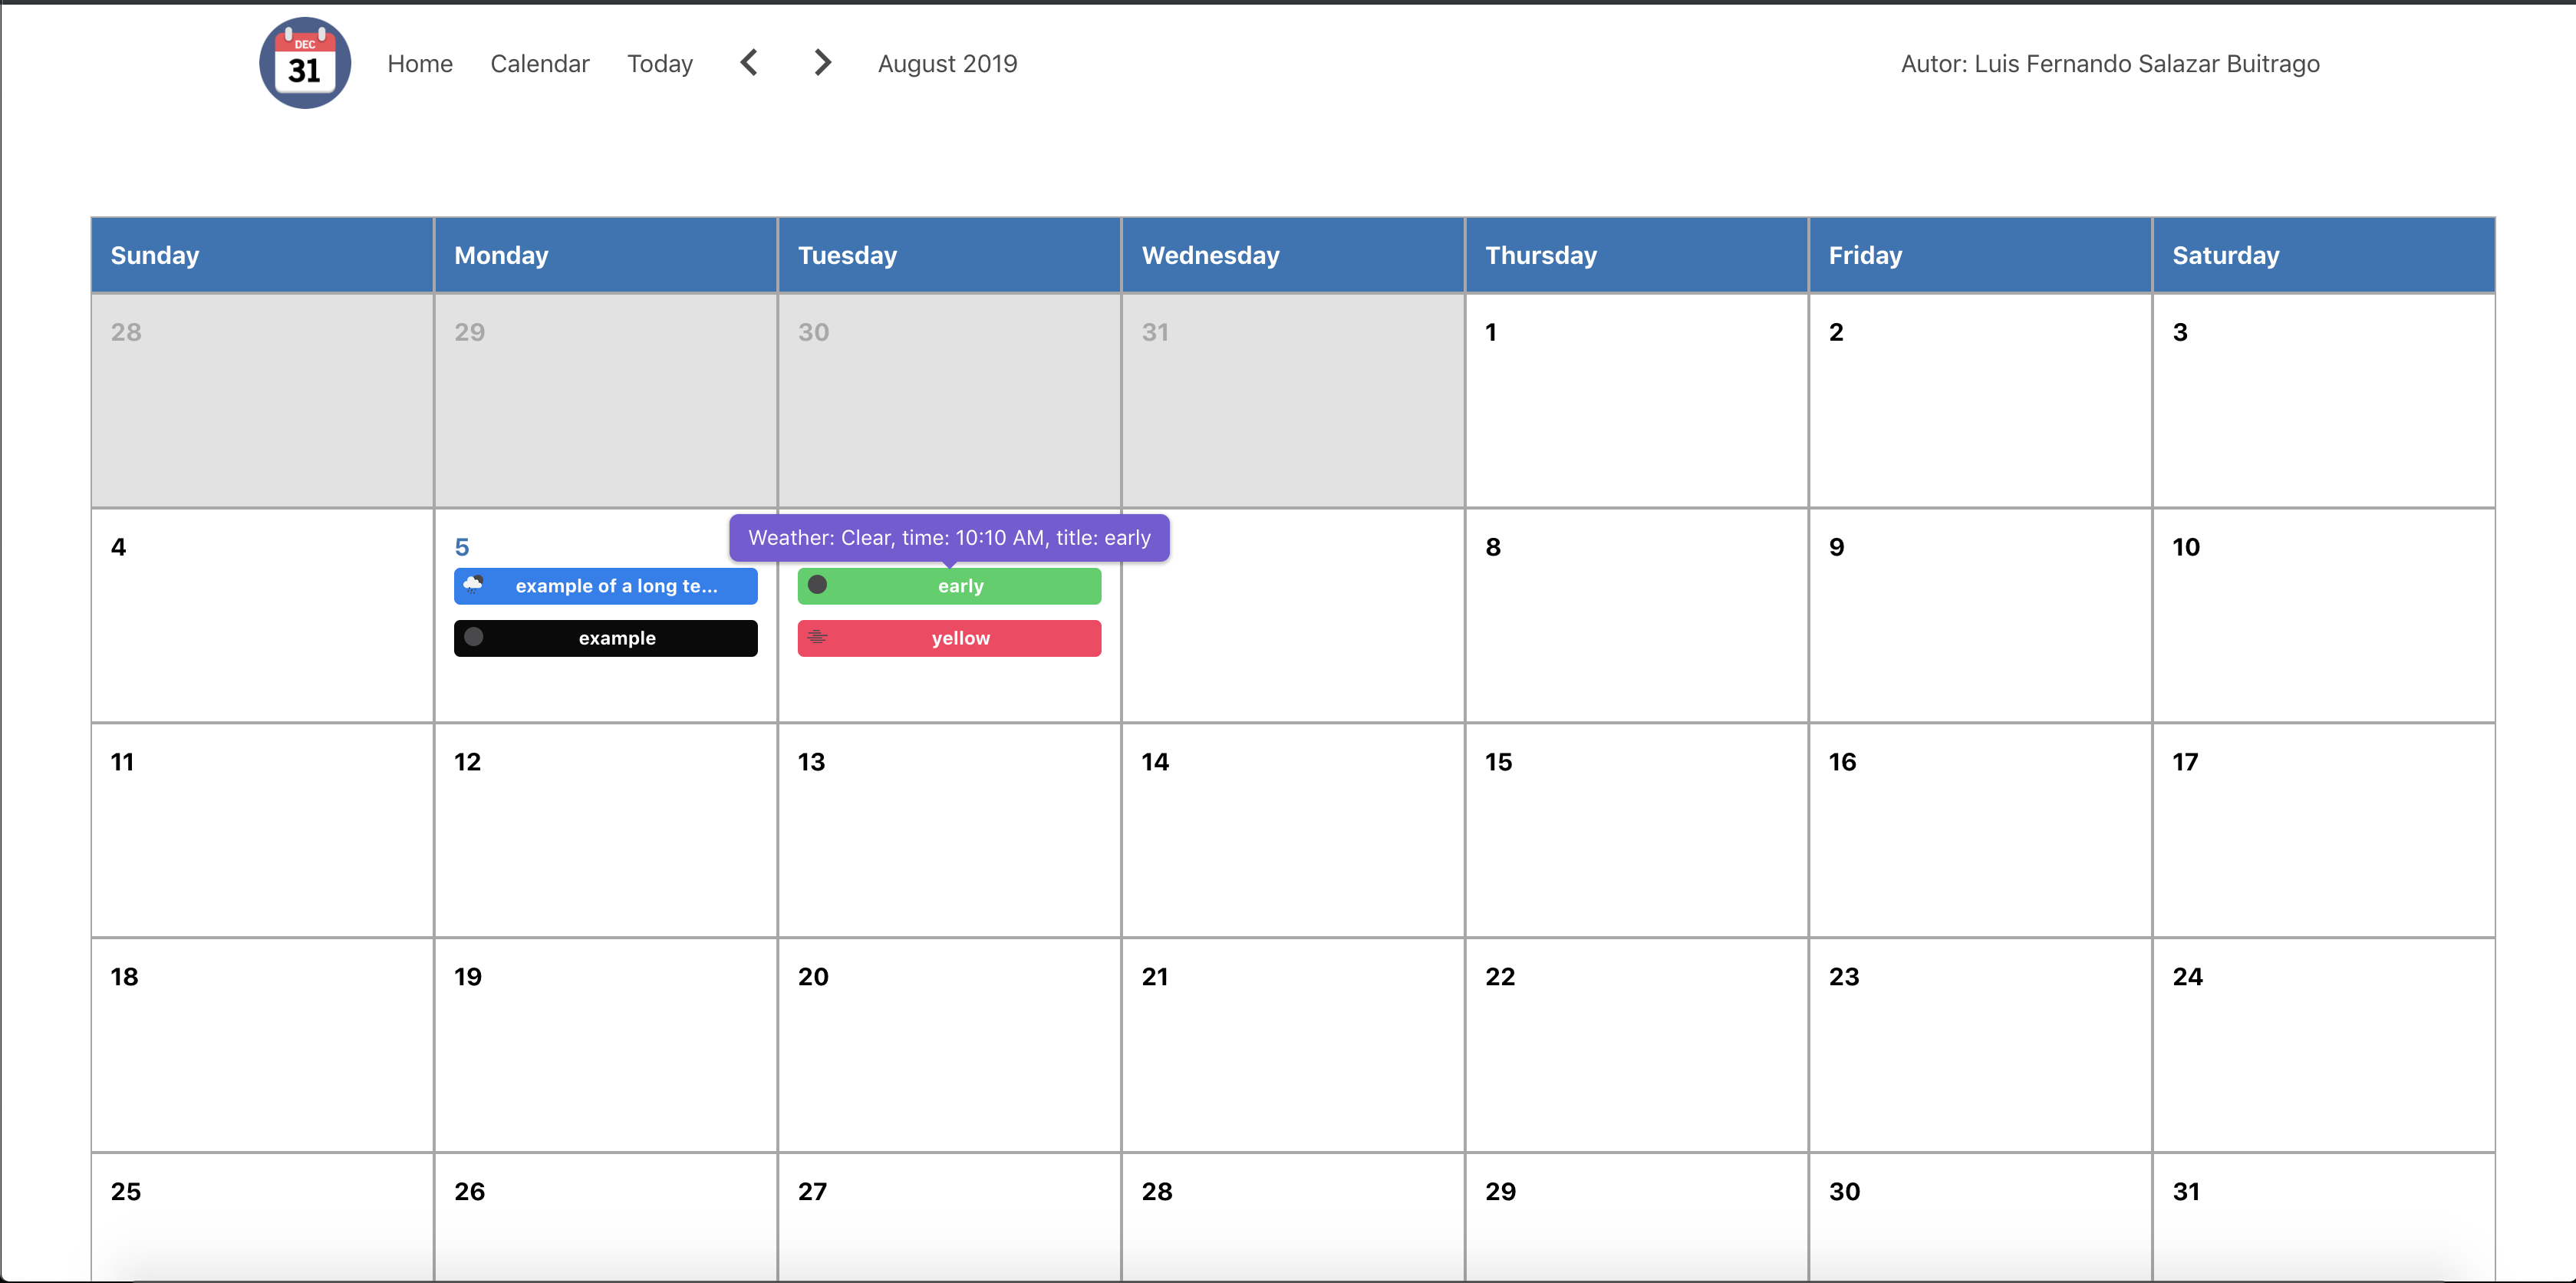Image resolution: width=2576 pixels, height=1283 pixels.
Task: Open the black example reminder
Action: 616,638
